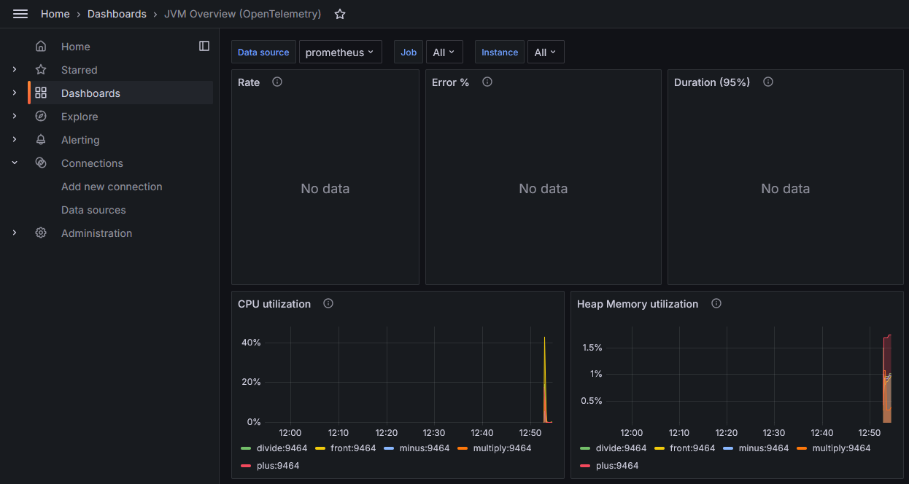This screenshot has width=909, height=484.
Task: Click the Rate panel title
Action: [x=249, y=82]
